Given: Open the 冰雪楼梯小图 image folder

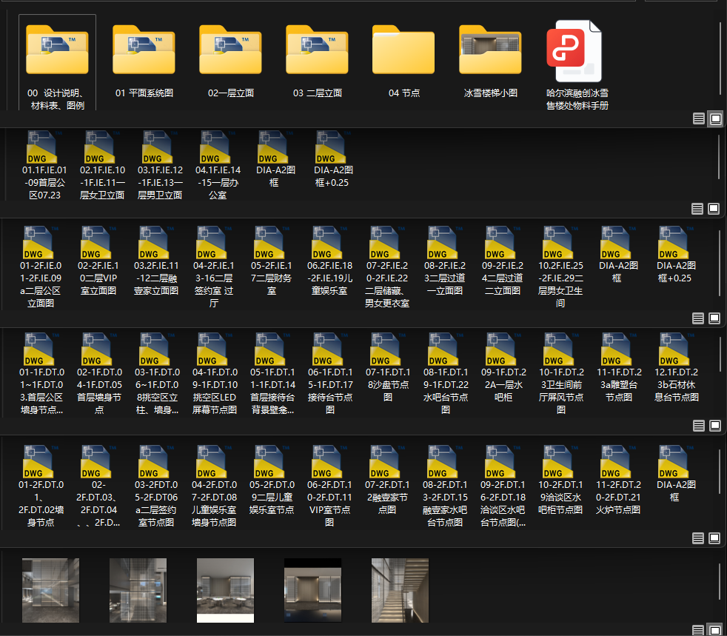Looking at the screenshot, I should pyautogui.click(x=491, y=61).
